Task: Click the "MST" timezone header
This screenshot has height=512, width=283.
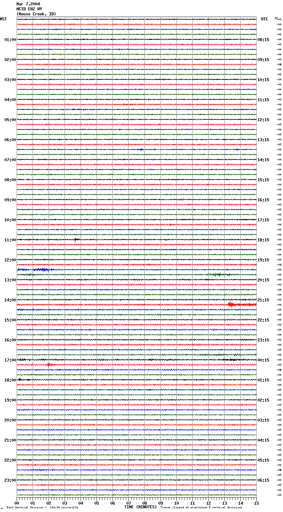Action: click(3, 19)
